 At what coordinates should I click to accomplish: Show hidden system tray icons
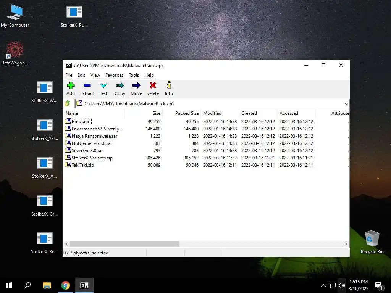tap(323, 285)
